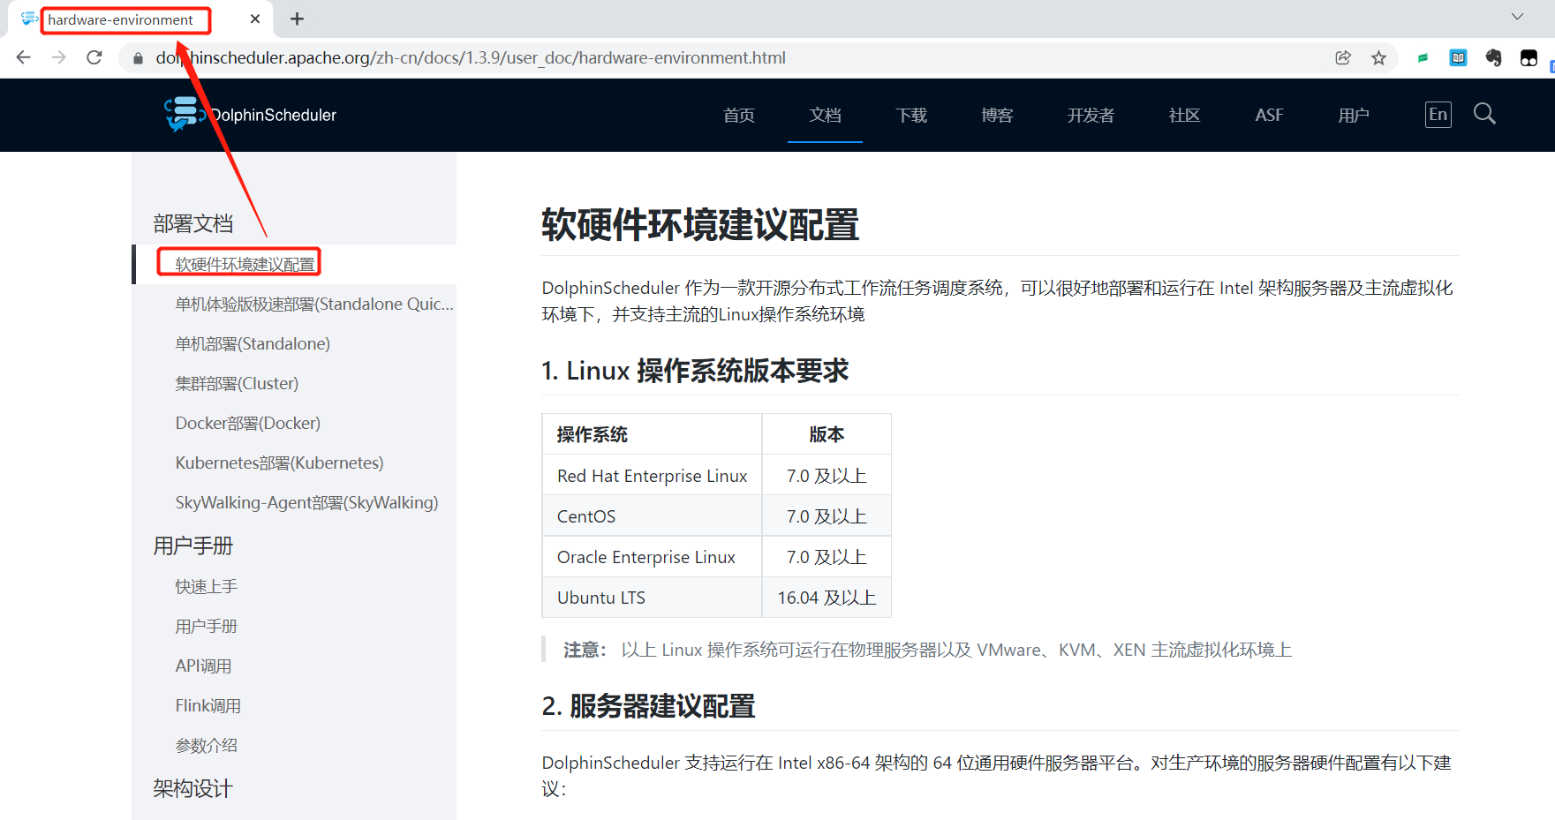Click the Oracle Enterprise Linux cell
This screenshot has height=820, width=1555.
(653, 557)
